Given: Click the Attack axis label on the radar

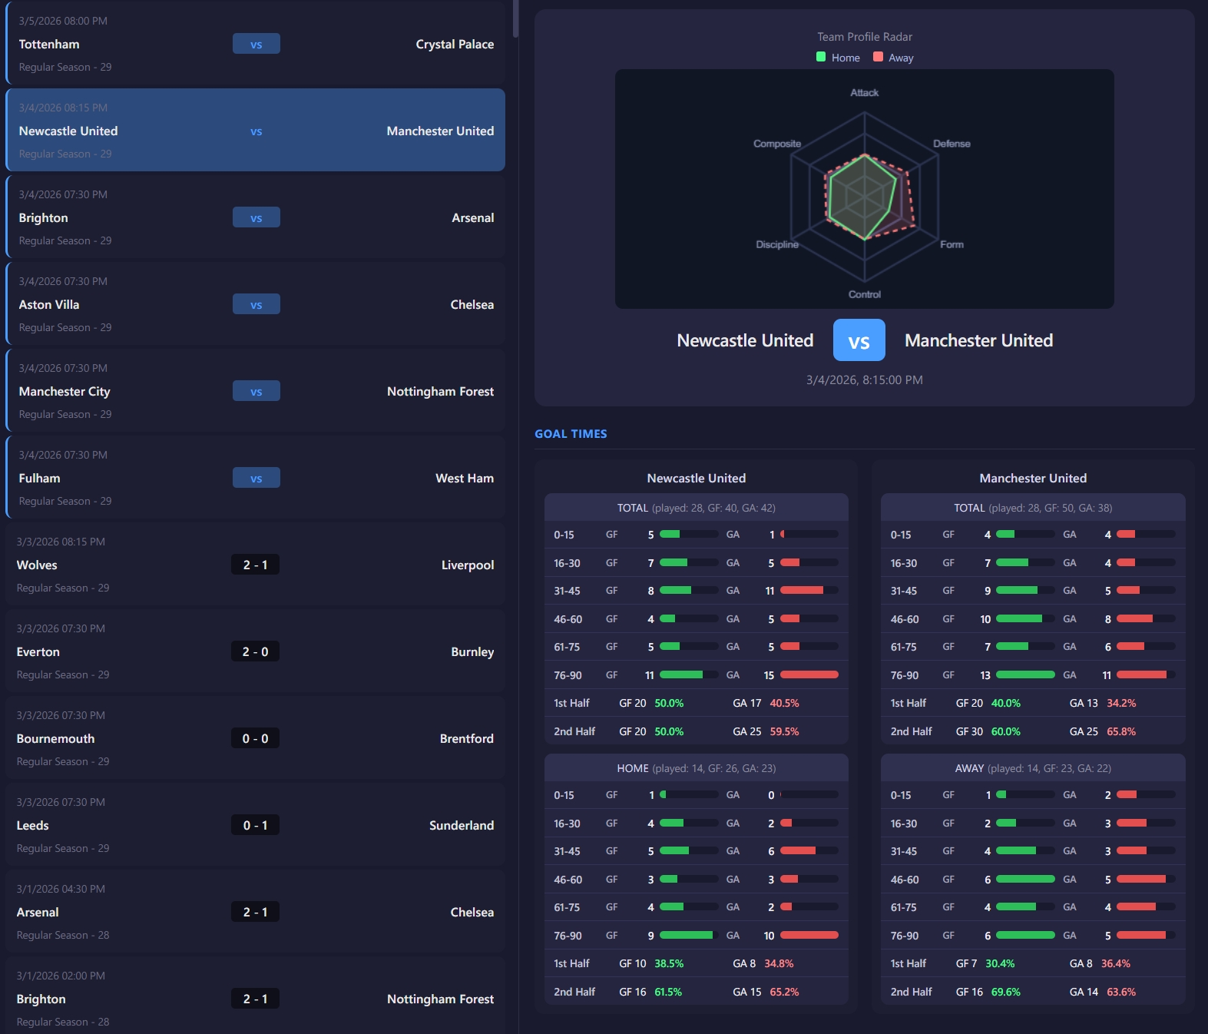Looking at the screenshot, I should (865, 93).
